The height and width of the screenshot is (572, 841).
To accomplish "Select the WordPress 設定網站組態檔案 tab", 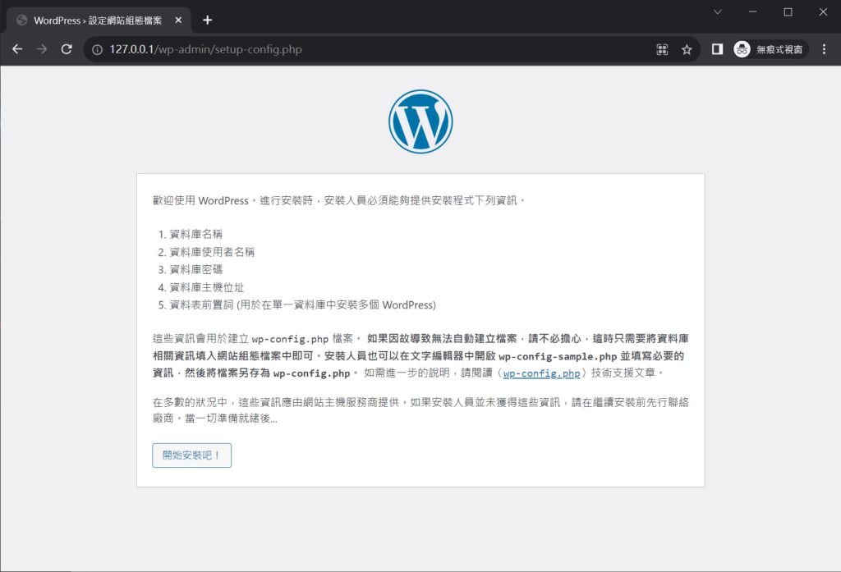I will click(99, 21).
